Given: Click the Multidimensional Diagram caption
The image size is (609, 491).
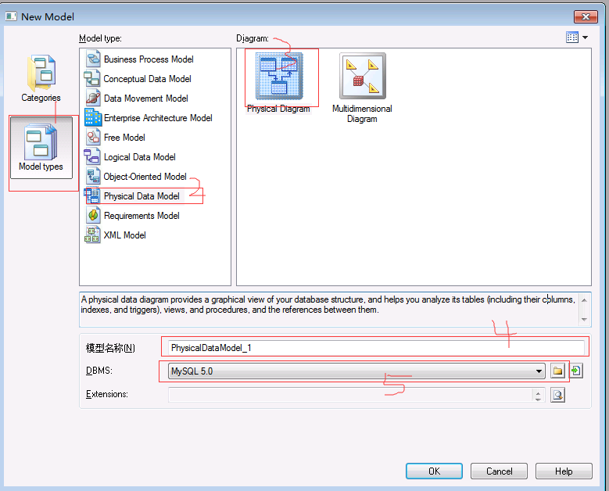Looking at the screenshot, I should (362, 114).
